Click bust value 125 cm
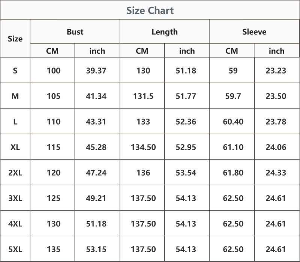Image resolution: width=300 pixels, height=262 pixels. click(x=54, y=198)
